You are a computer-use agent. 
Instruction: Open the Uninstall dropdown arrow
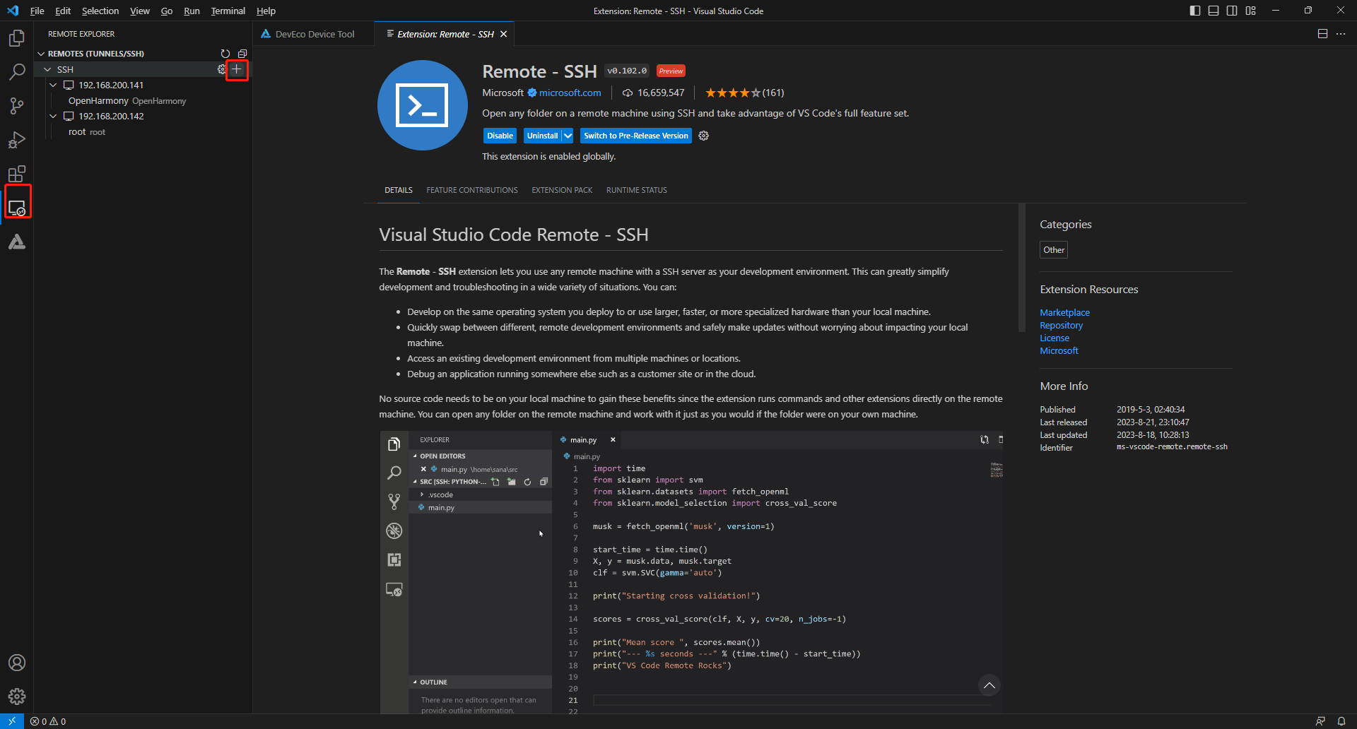568,136
